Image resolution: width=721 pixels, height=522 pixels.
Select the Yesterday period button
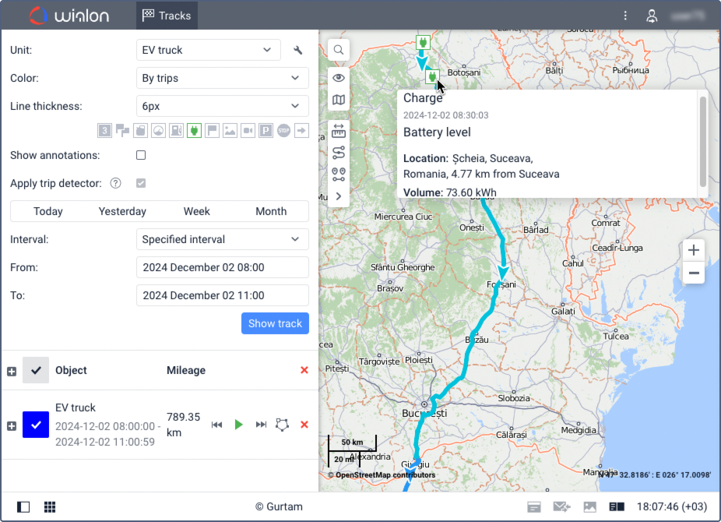coord(122,211)
